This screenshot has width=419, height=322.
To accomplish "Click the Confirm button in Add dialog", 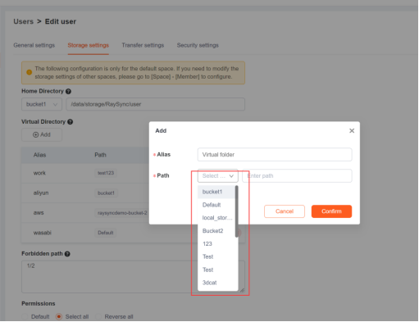I will click(x=331, y=211).
